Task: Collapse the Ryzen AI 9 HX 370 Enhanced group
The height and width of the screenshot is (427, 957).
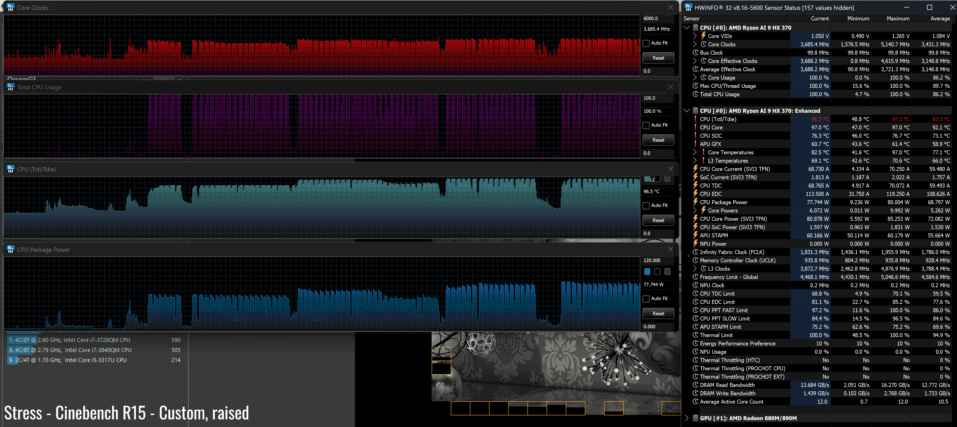Action: click(x=686, y=111)
